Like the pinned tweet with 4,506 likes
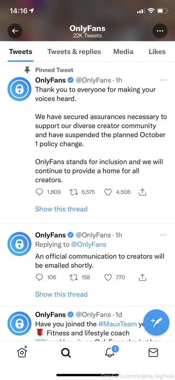 pyautogui.click(x=108, y=192)
